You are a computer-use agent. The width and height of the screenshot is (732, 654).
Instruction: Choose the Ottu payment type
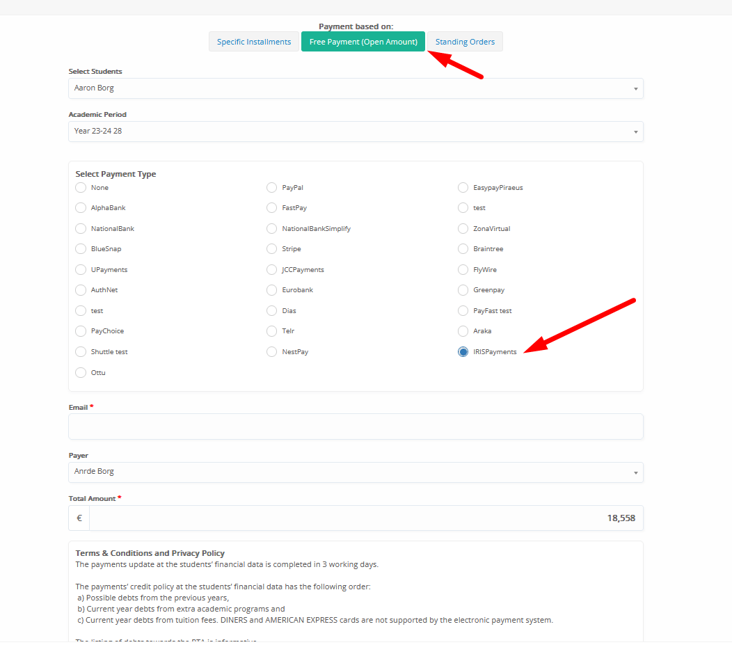point(81,373)
